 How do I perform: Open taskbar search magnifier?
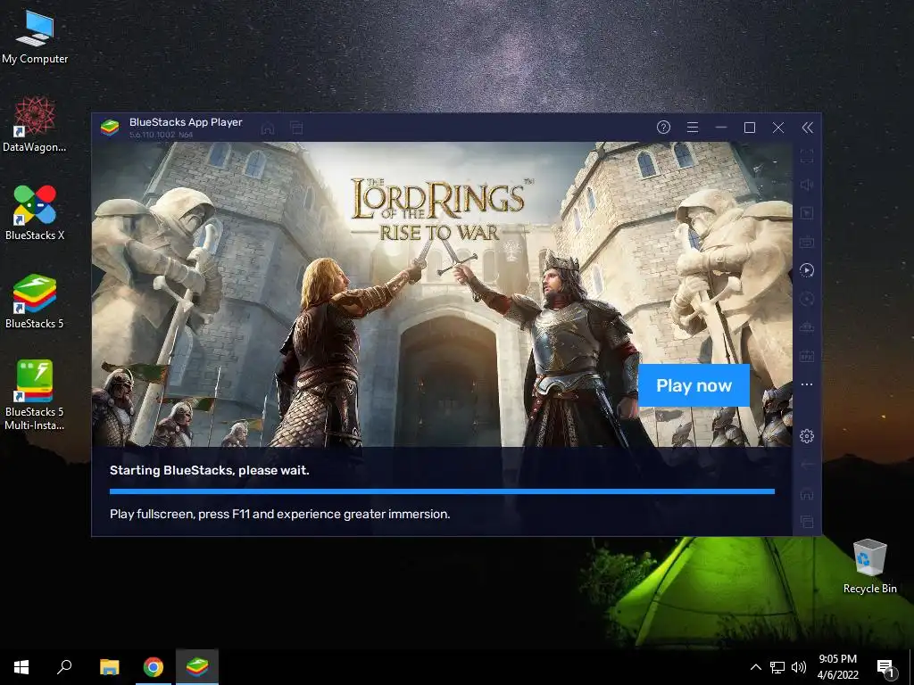(64, 667)
